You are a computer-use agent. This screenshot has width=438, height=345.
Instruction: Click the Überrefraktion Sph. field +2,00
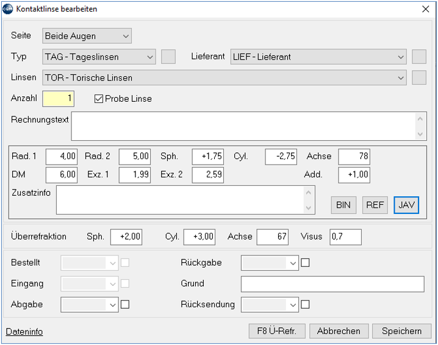point(126,237)
